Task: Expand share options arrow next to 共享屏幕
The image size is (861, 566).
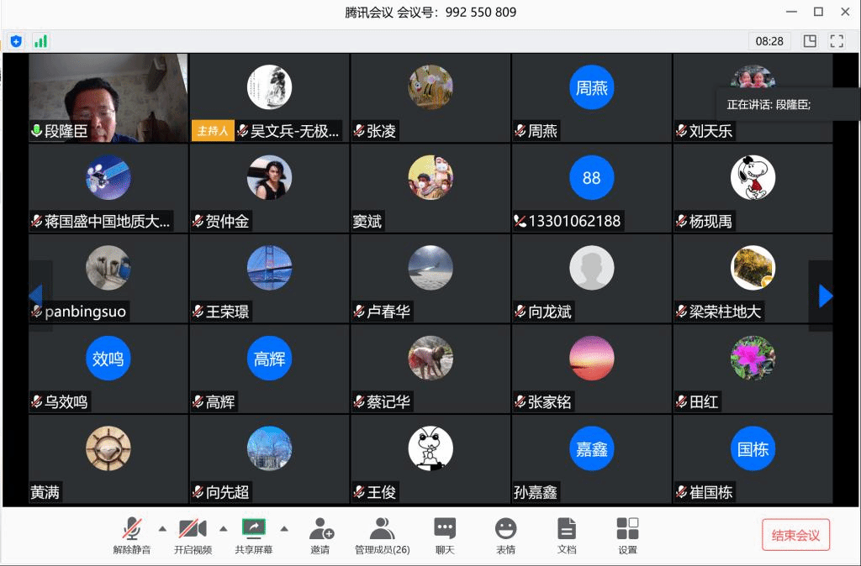Action: coord(284,528)
